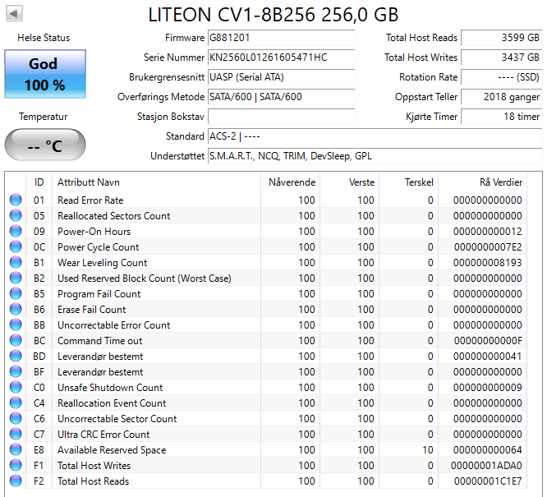Click status orb beside Available Reserved Space

(16, 450)
